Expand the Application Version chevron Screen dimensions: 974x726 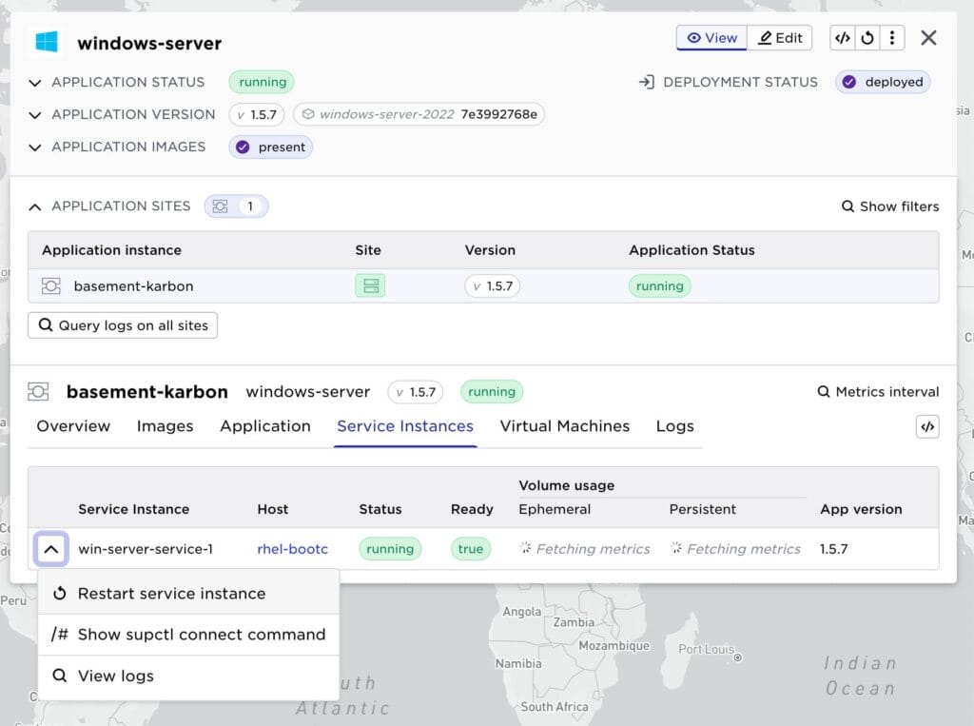(x=35, y=115)
